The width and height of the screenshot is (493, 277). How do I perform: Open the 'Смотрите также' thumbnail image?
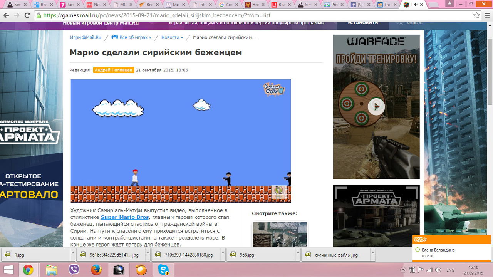[280, 234]
